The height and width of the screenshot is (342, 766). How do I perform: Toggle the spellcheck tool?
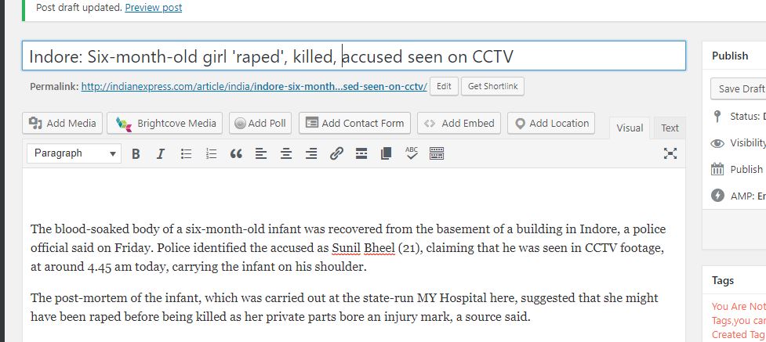pyautogui.click(x=412, y=153)
